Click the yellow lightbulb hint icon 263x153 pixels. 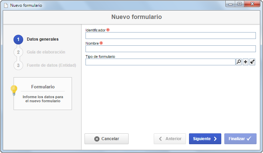point(14,90)
